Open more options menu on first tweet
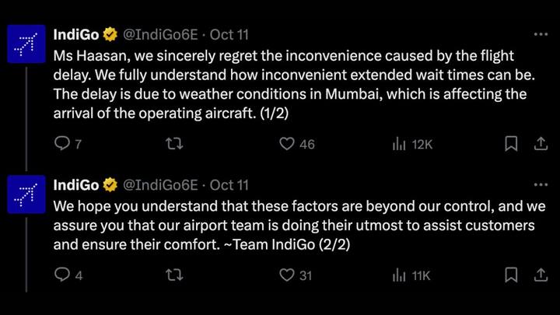This screenshot has height=315, width=560. tap(541, 34)
